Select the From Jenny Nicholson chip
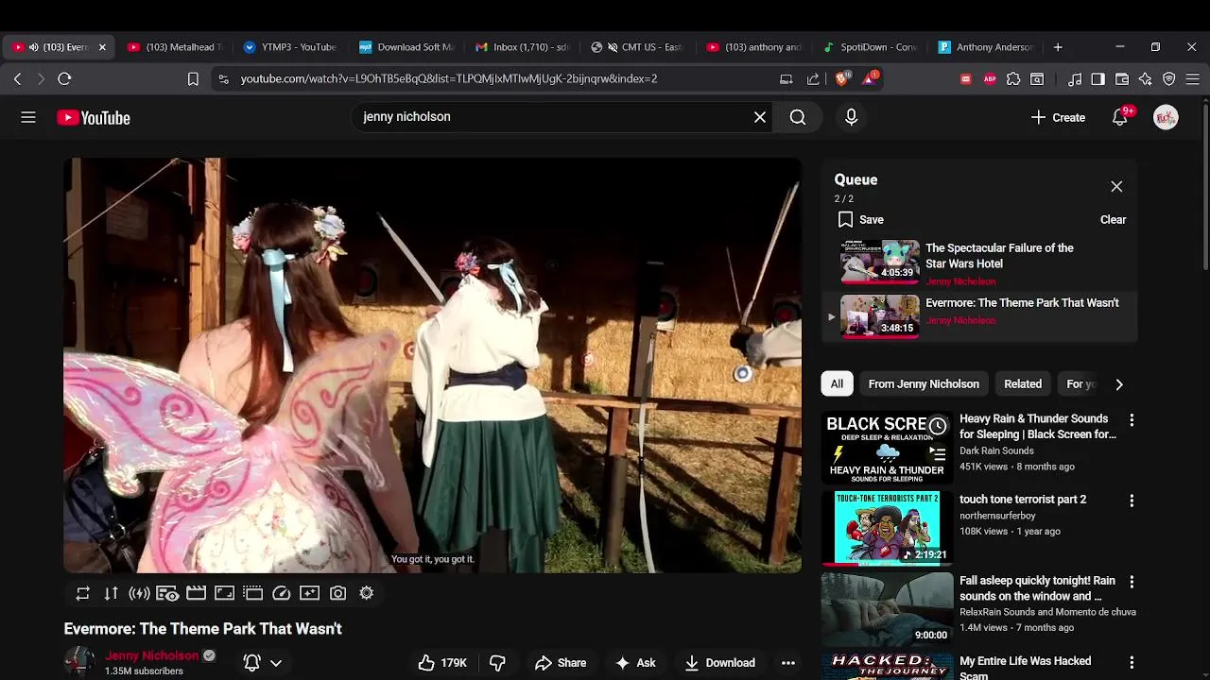Image resolution: width=1210 pixels, height=680 pixels. [924, 383]
